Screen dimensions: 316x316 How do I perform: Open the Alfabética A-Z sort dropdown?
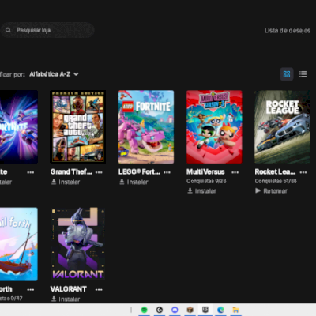tap(54, 74)
